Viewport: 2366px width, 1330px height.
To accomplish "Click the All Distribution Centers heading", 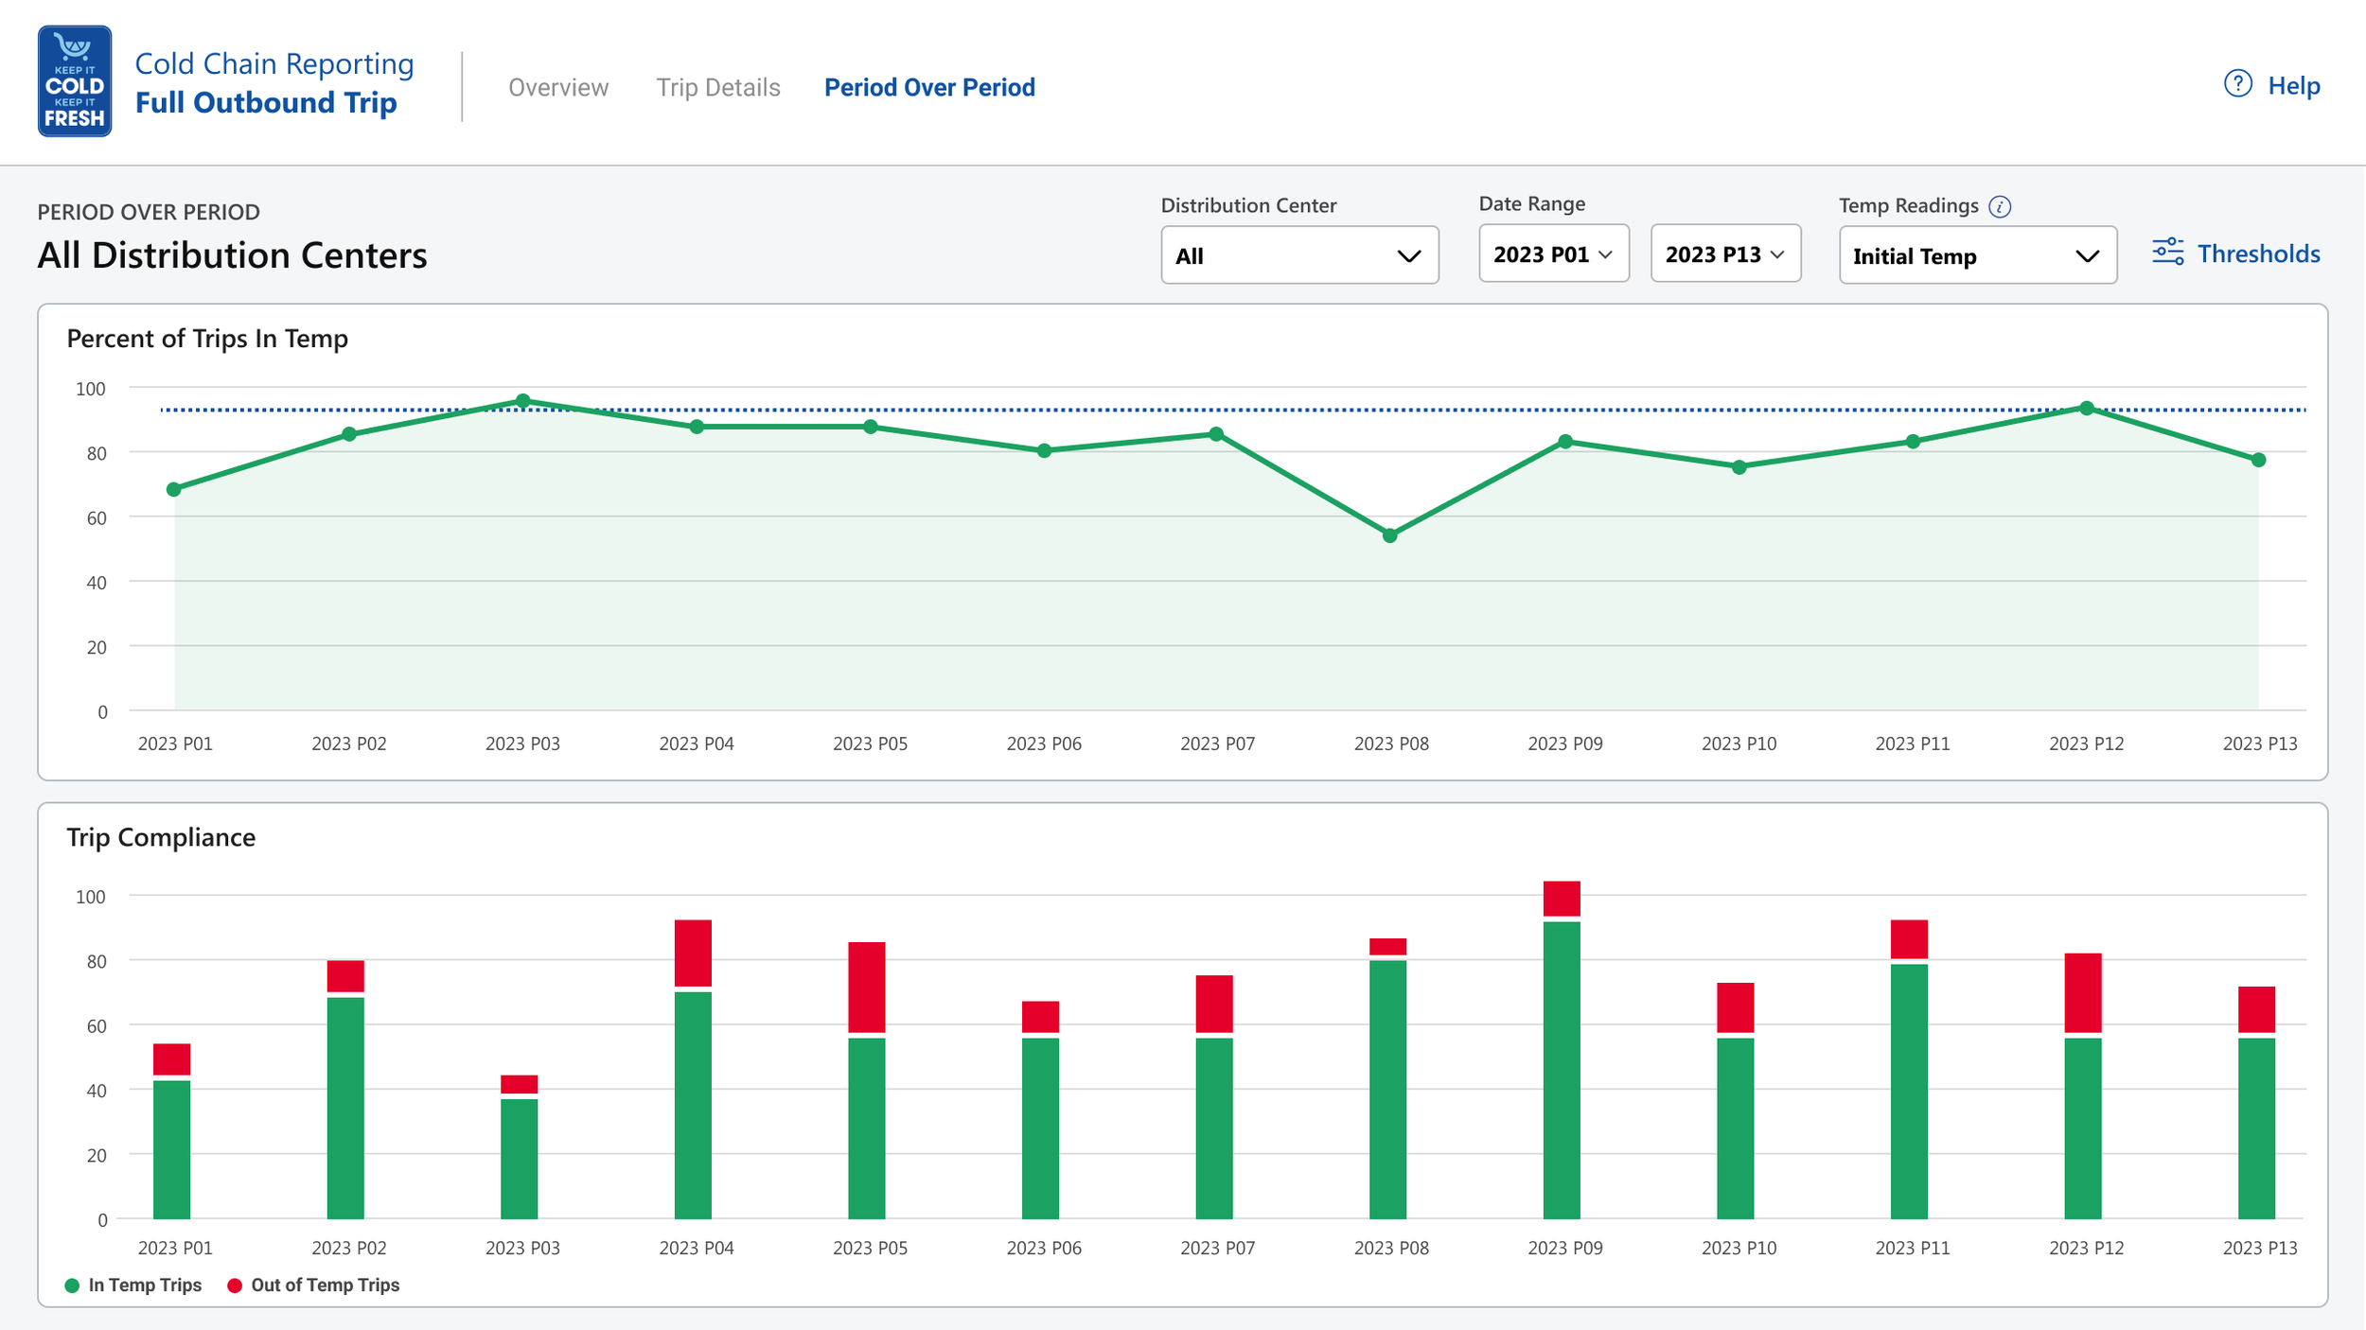I will (x=232, y=255).
